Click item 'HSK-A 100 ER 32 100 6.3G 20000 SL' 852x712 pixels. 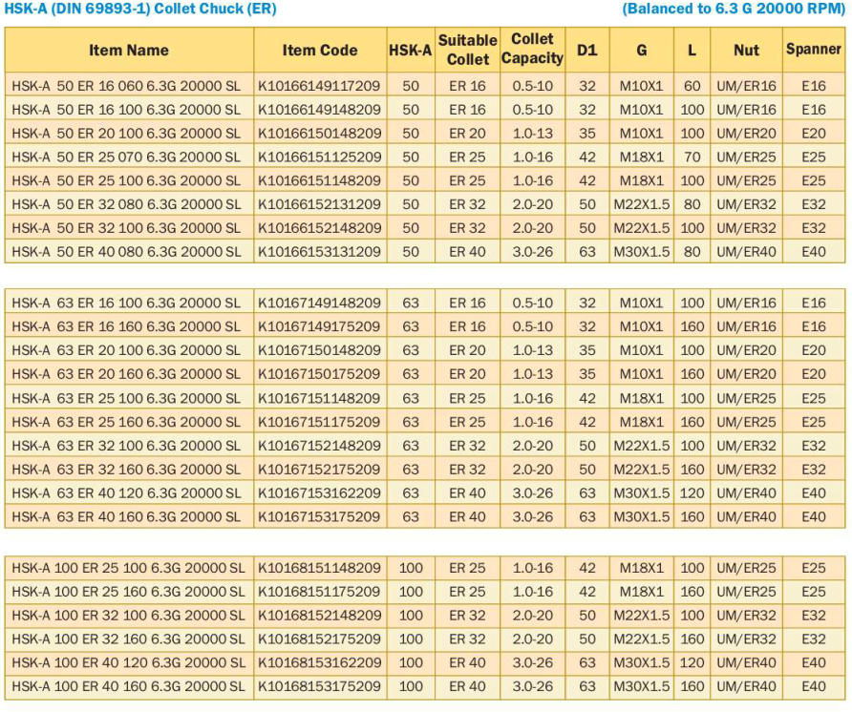click(128, 616)
